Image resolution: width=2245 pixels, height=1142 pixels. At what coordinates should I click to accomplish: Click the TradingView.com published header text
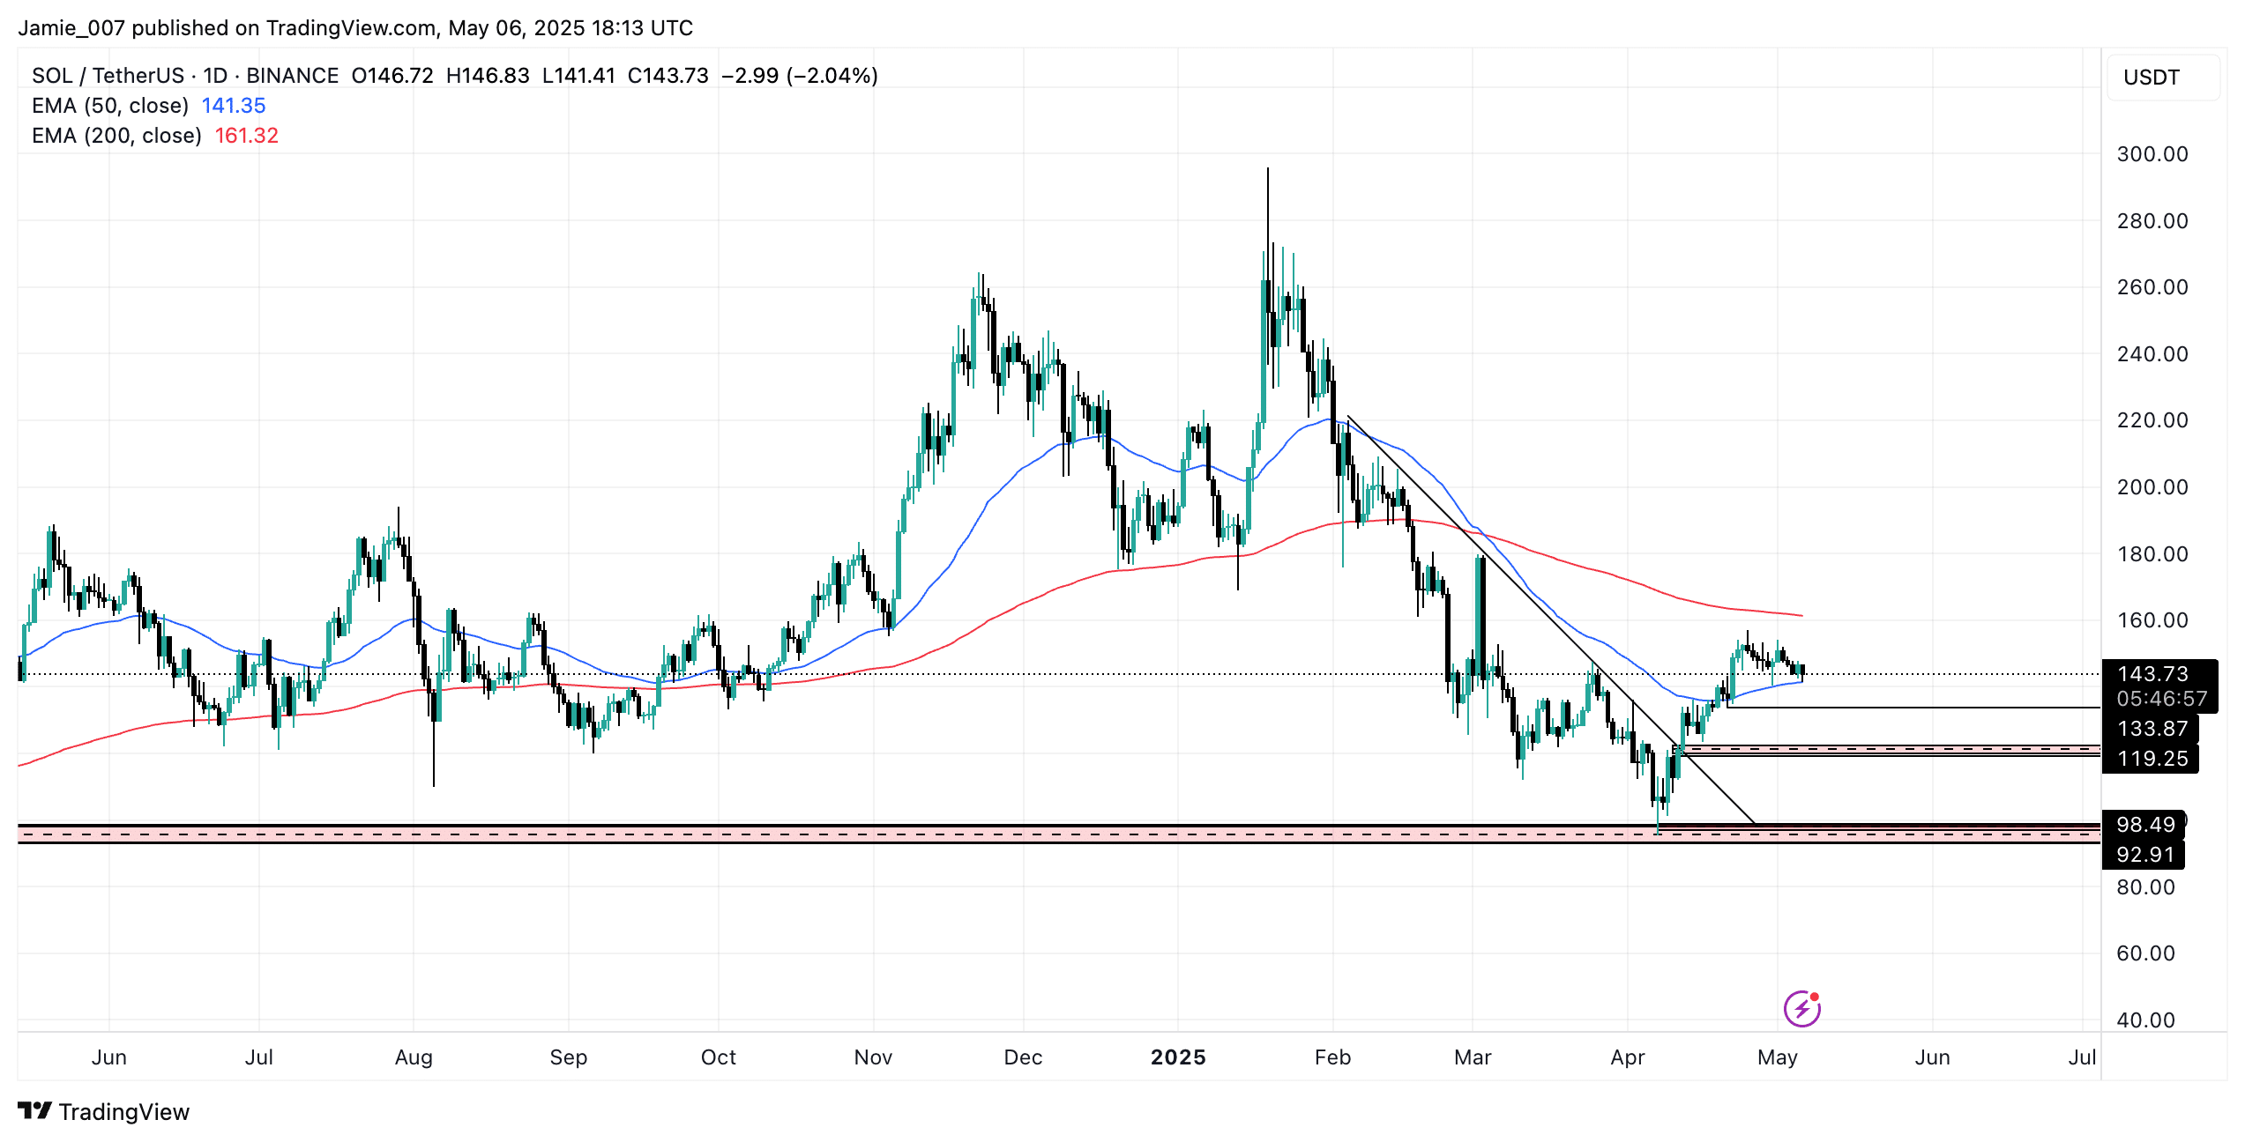point(354,28)
